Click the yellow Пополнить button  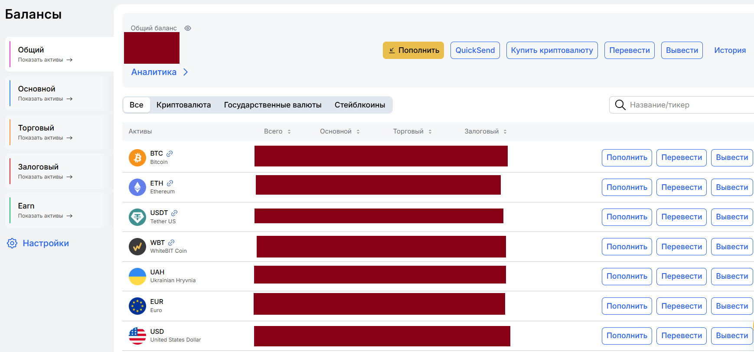413,50
